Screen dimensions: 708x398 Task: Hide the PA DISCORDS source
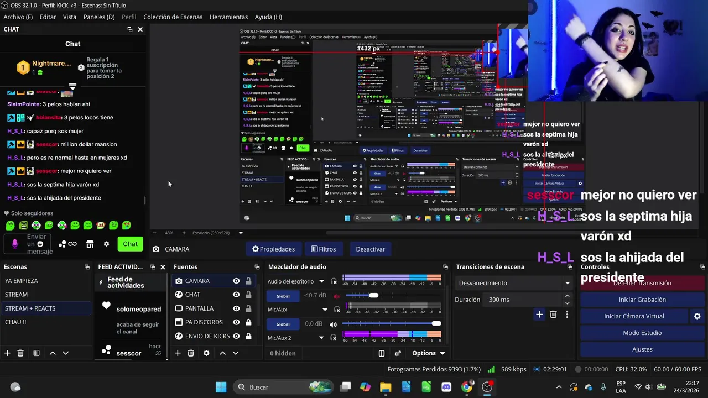(x=236, y=322)
